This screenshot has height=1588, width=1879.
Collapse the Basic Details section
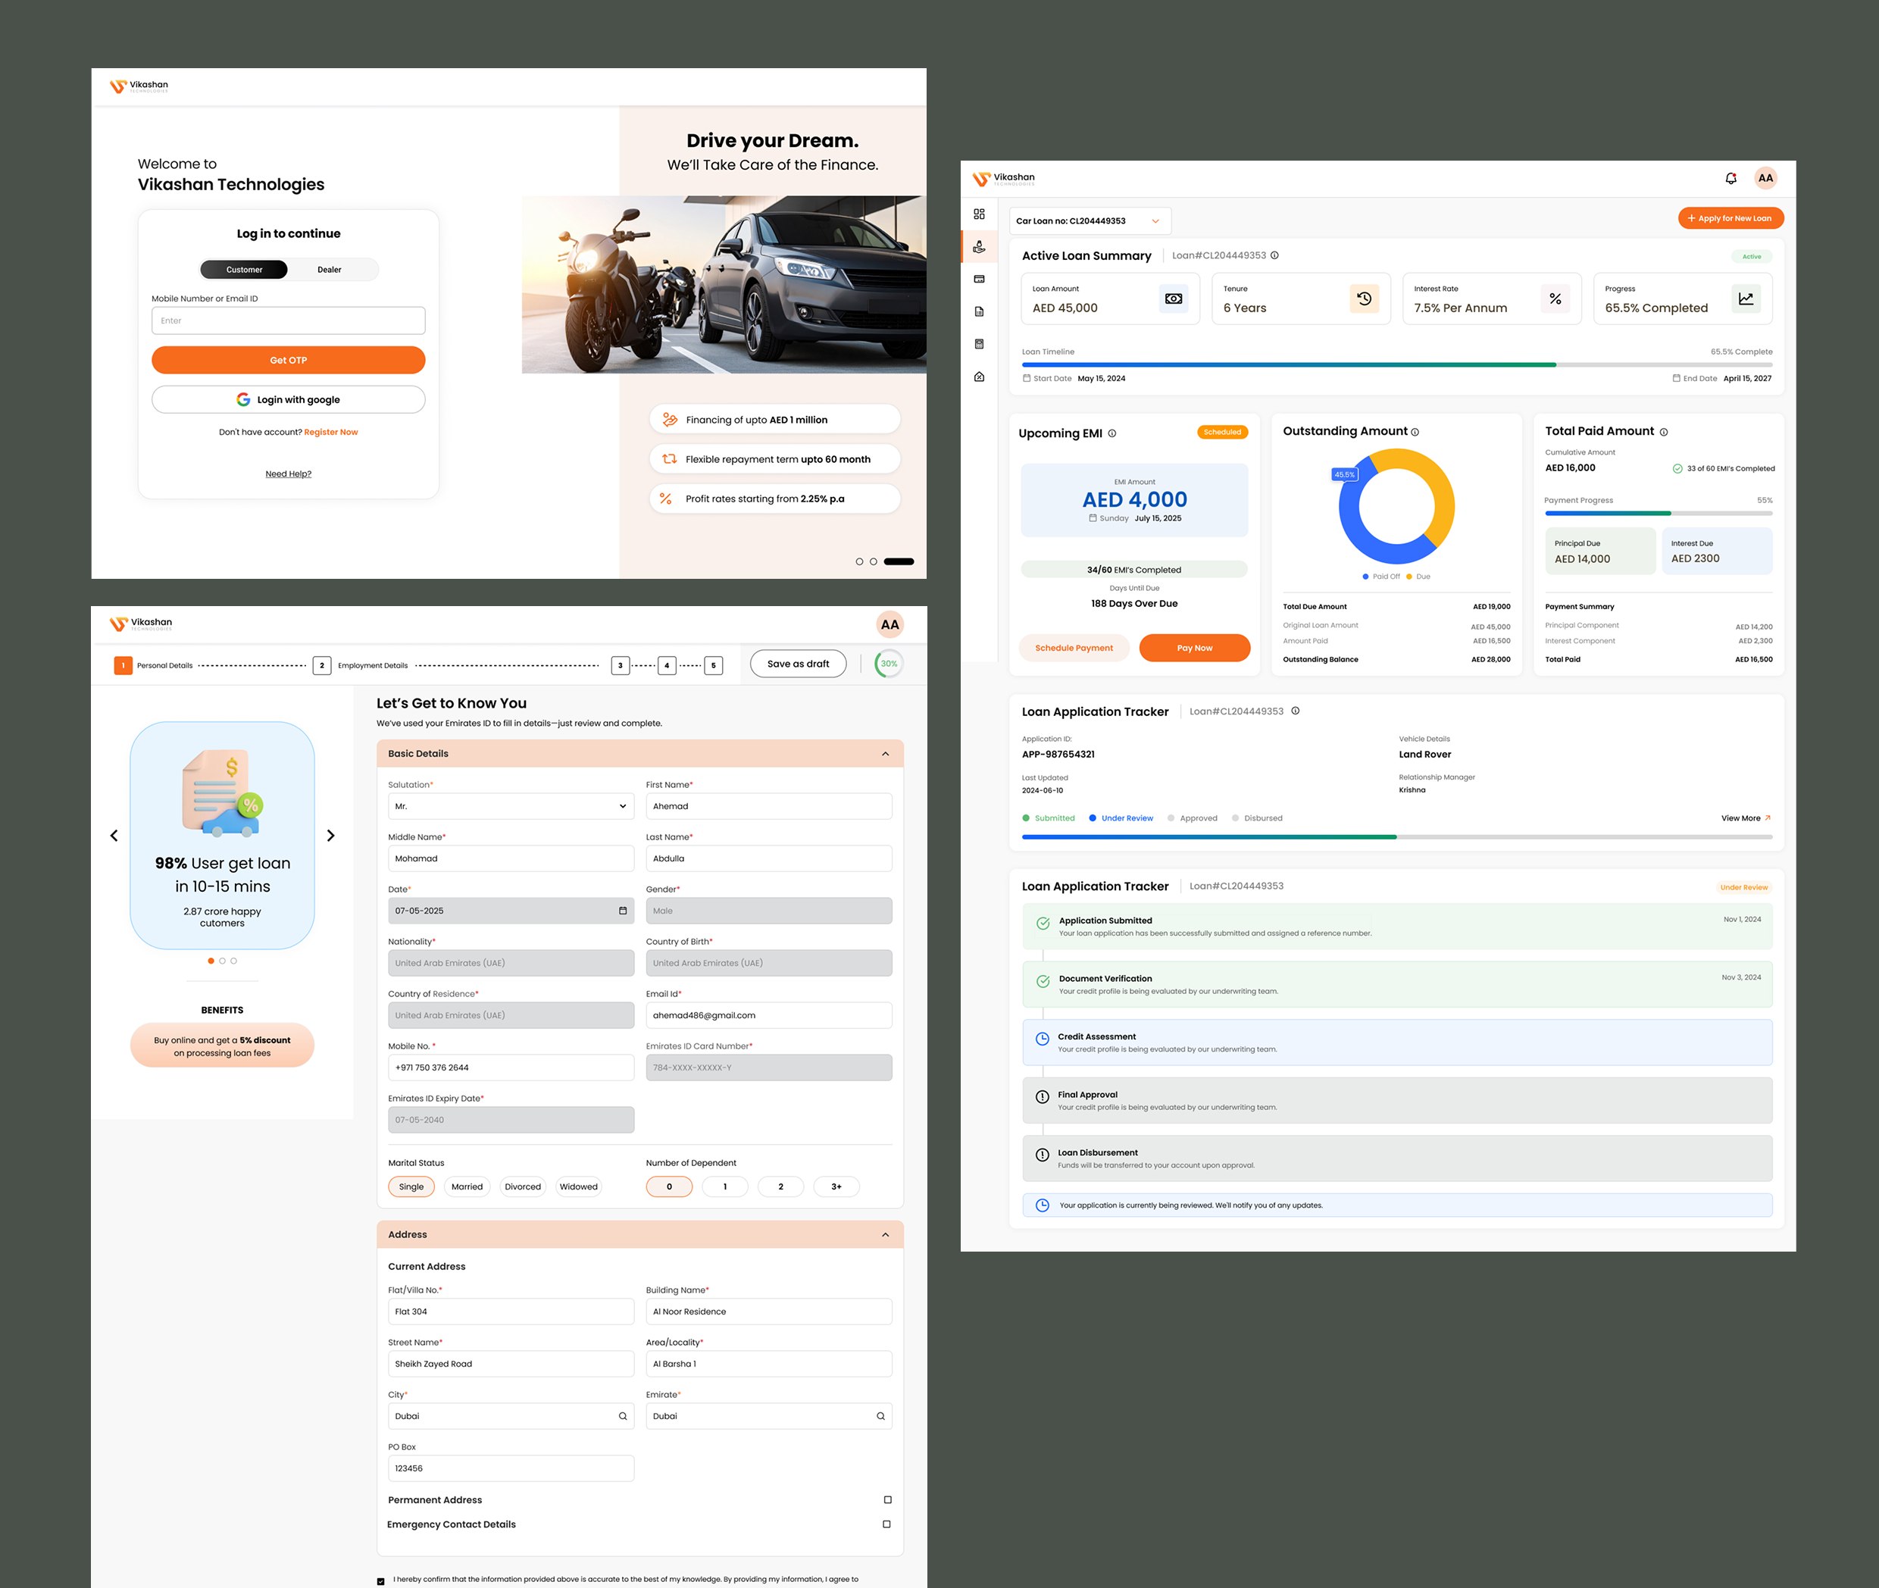[885, 755]
